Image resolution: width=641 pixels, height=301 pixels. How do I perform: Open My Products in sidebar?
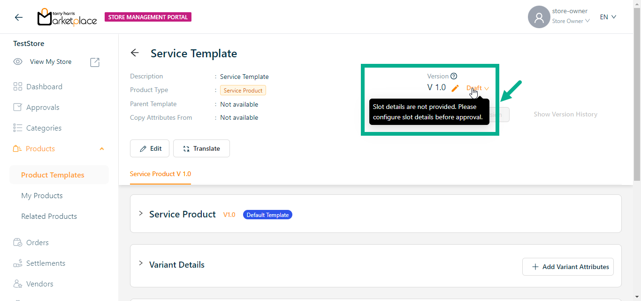click(42, 196)
